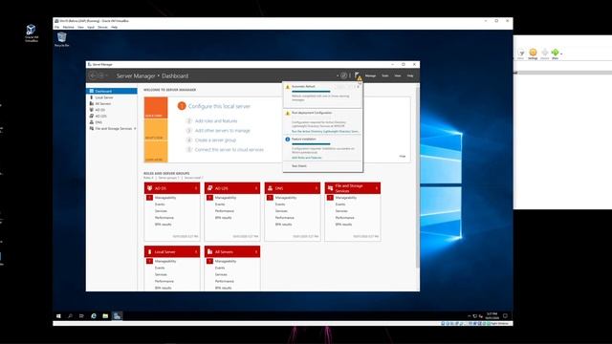Click BPA results in File and Storage tile
The image size is (612, 344).
click(343, 225)
